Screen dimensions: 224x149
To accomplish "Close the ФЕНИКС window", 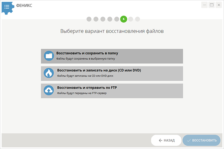I will click(219, 5).
